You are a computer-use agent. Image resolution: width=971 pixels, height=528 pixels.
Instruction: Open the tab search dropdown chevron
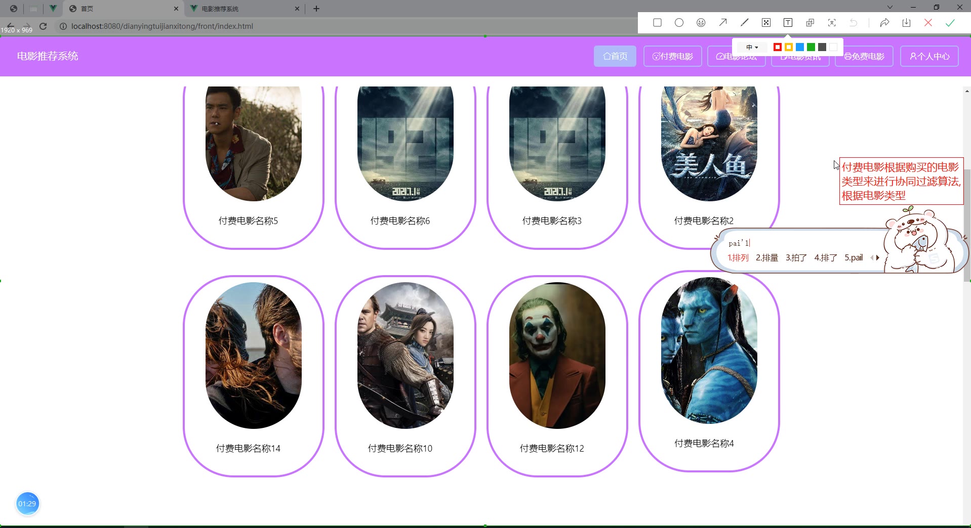pyautogui.click(x=890, y=7)
